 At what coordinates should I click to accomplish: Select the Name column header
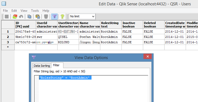coord(90,25)
